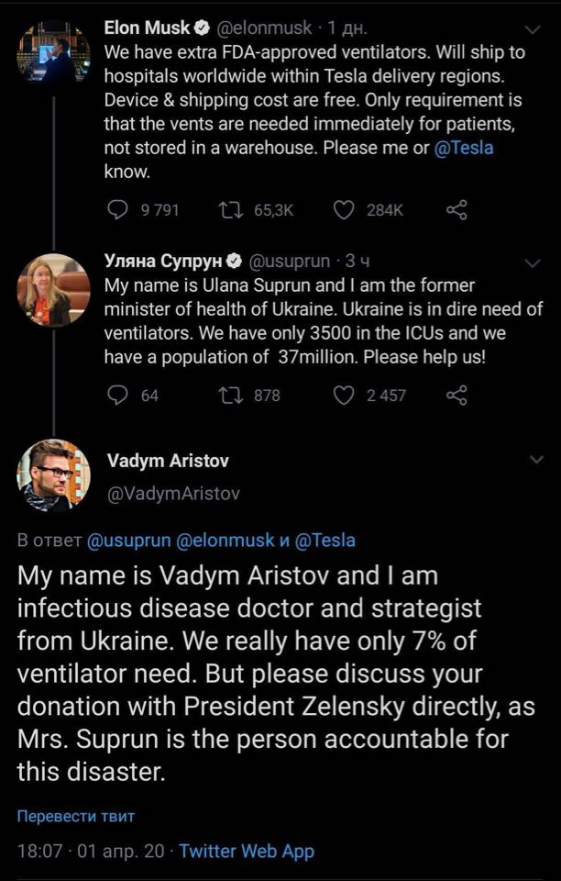This screenshot has width=561, height=881.
Task: Click Перевести твит to translate
Action: coord(76,815)
